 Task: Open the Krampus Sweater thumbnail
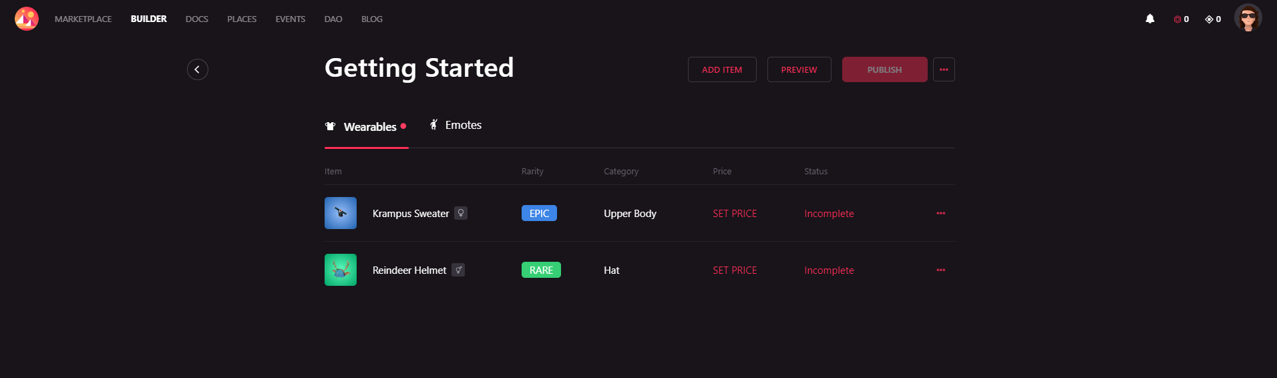[341, 213]
